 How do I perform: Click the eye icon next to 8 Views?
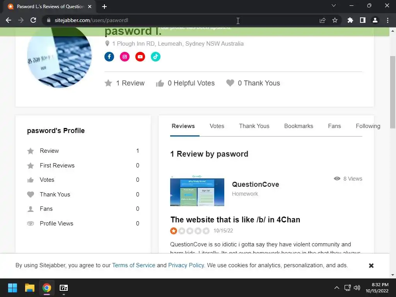click(337, 179)
